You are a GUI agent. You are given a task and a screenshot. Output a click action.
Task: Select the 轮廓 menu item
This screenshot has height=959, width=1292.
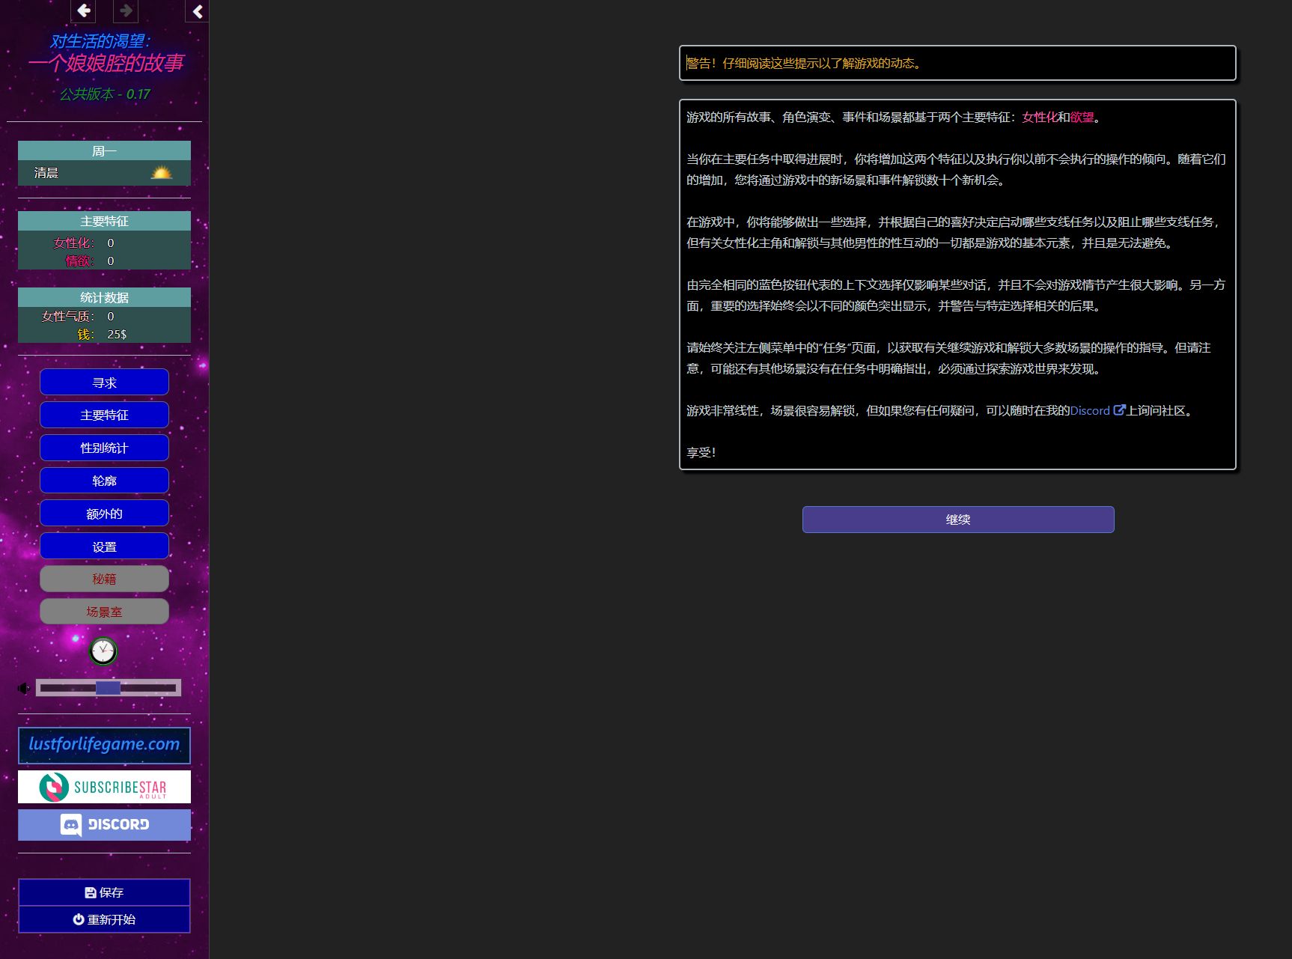click(104, 481)
